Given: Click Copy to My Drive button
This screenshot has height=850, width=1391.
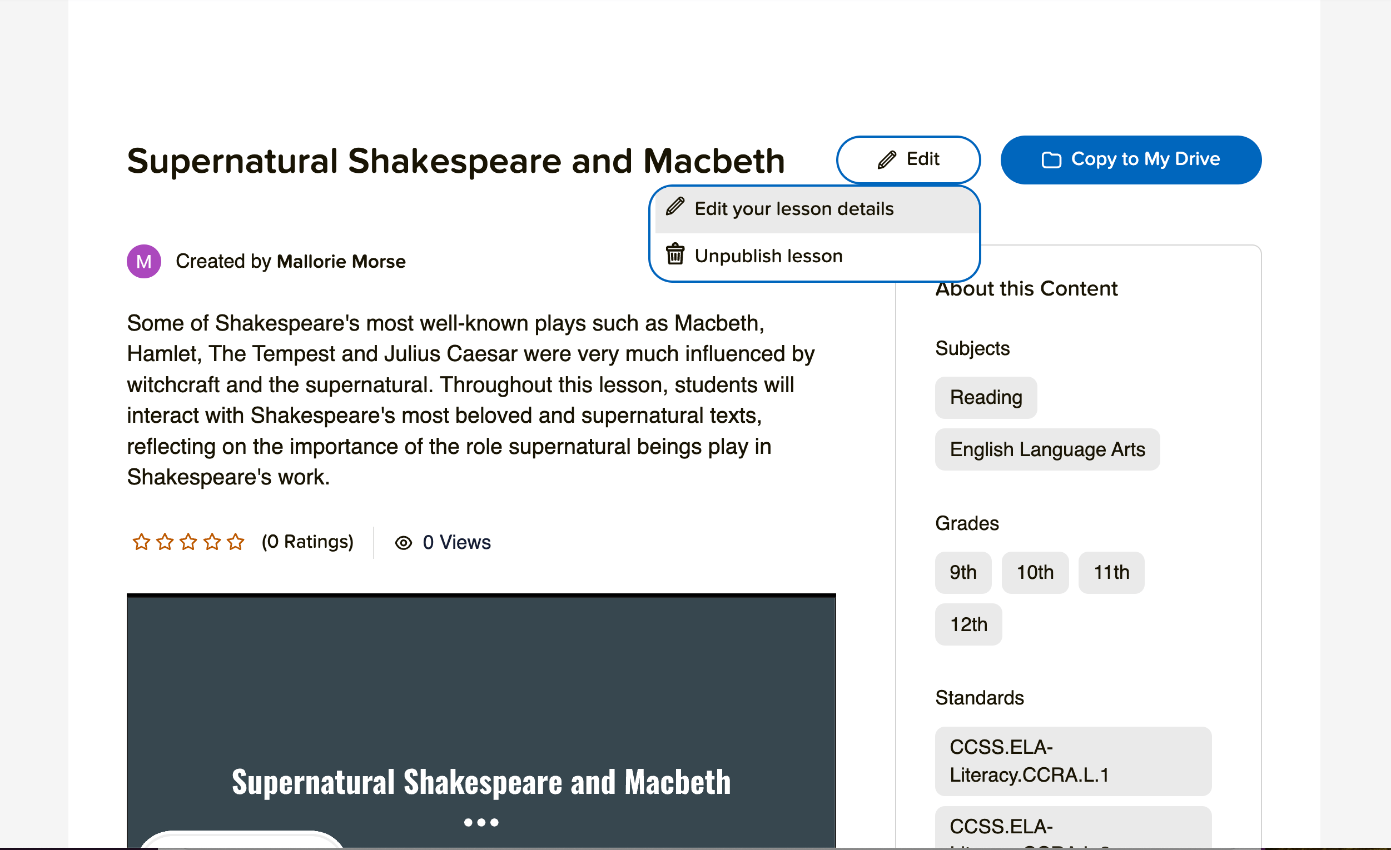Looking at the screenshot, I should point(1131,159).
